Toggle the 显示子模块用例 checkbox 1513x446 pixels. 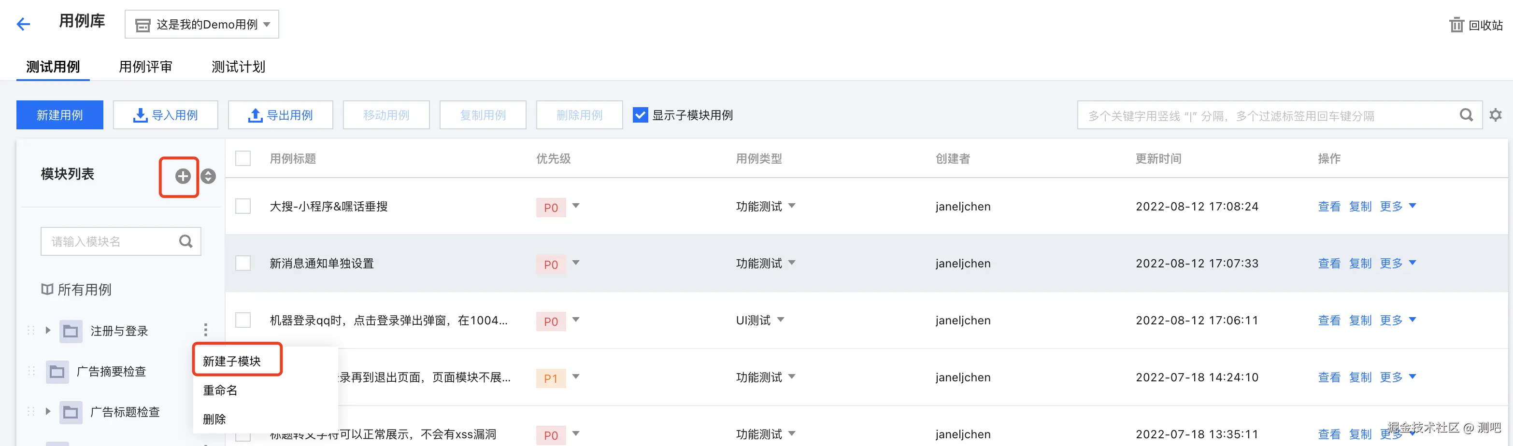tap(640, 115)
